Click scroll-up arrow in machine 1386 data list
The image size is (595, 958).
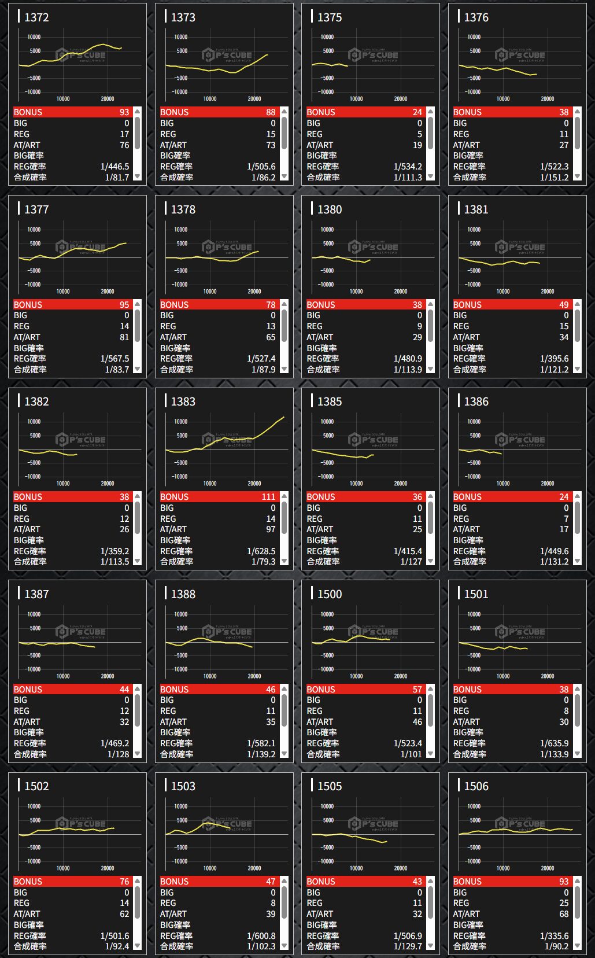[577, 496]
